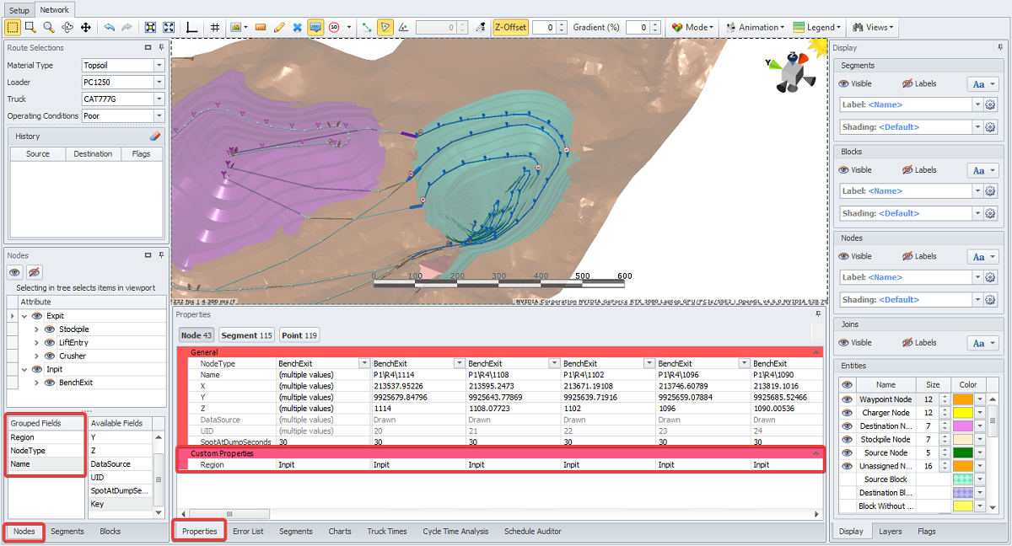Image resolution: width=1012 pixels, height=546 pixels.
Task: Click the Source Node green color swatch
Action: (962, 452)
